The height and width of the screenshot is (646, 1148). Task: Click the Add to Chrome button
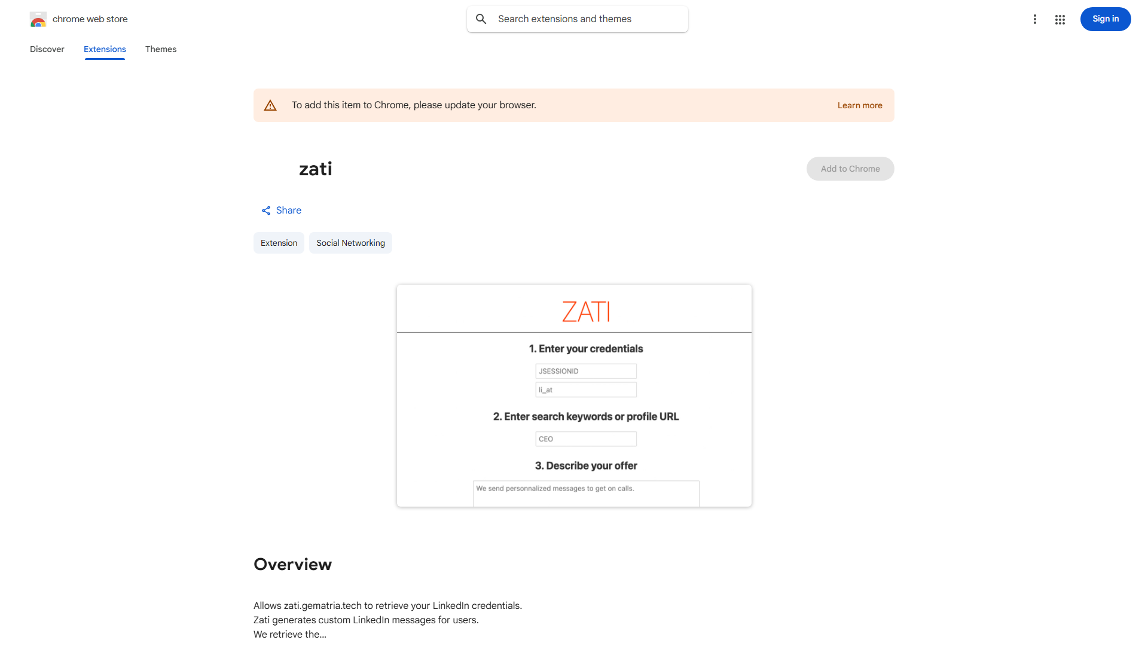pyautogui.click(x=850, y=169)
